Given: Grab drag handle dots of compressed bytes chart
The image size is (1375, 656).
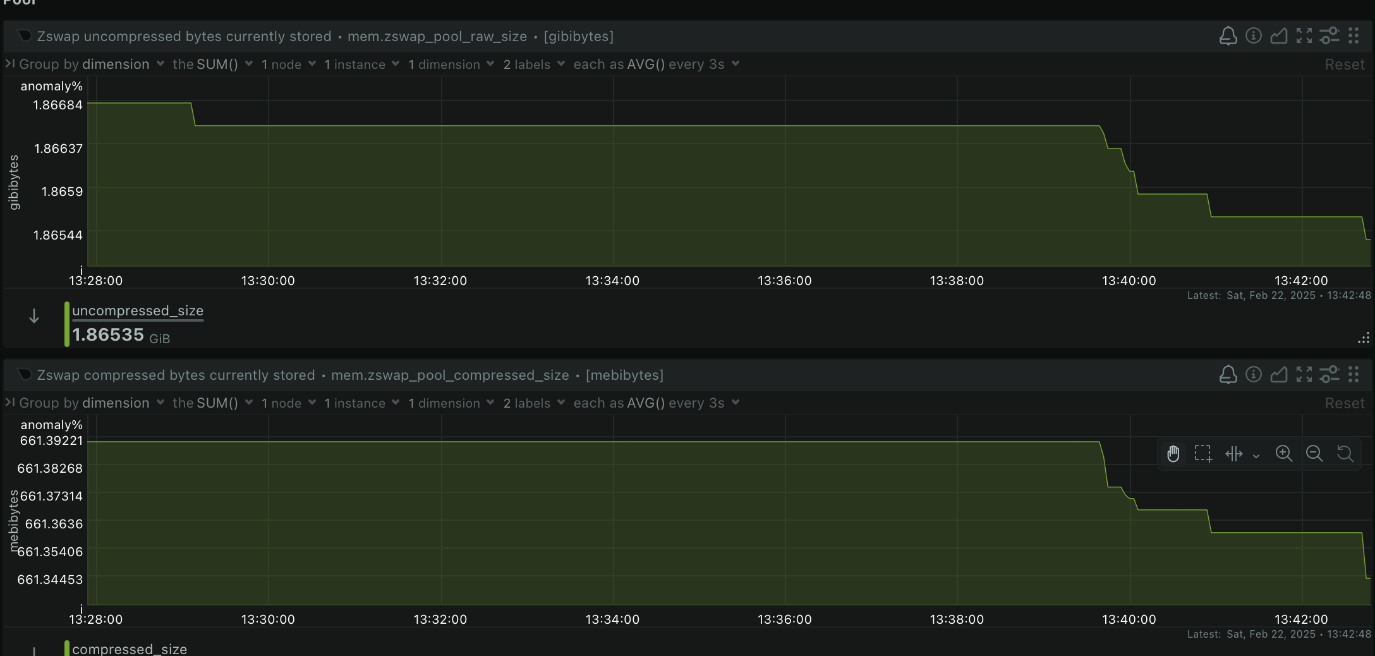Looking at the screenshot, I should tap(1354, 375).
